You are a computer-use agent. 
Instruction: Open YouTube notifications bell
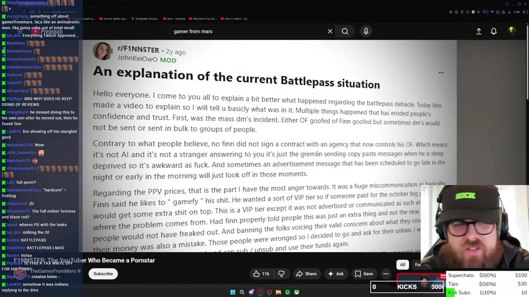coord(493,31)
